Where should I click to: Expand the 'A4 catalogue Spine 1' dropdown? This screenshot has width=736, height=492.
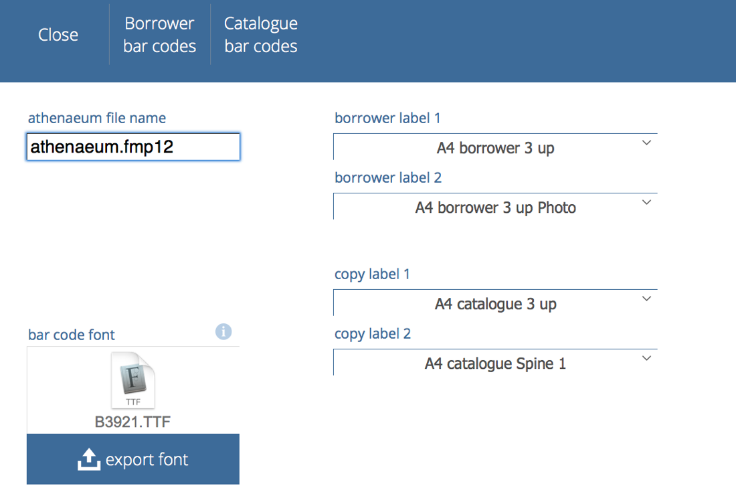click(x=495, y=363)
